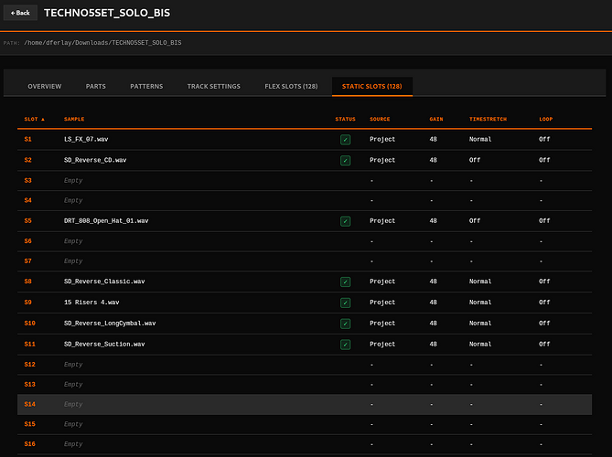The height and width of the screenshot is (457, 612).
Task: Select sample SD_Reverse_CD.wav
Action: pyautogui.click(x=95, y=160)
